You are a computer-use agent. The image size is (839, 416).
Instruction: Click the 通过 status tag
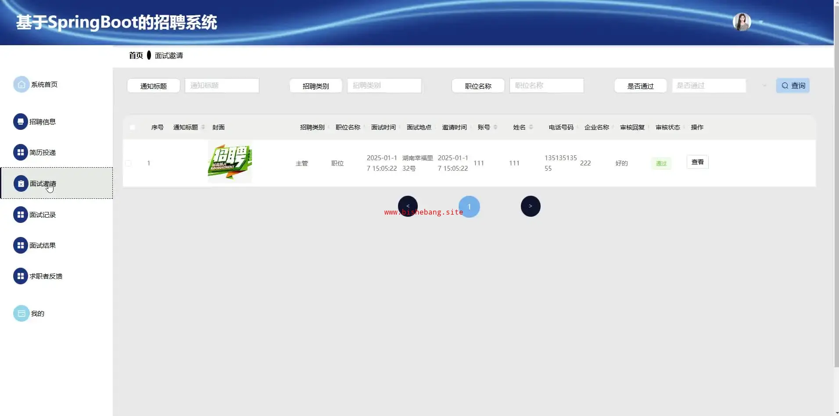coord(661,163)
